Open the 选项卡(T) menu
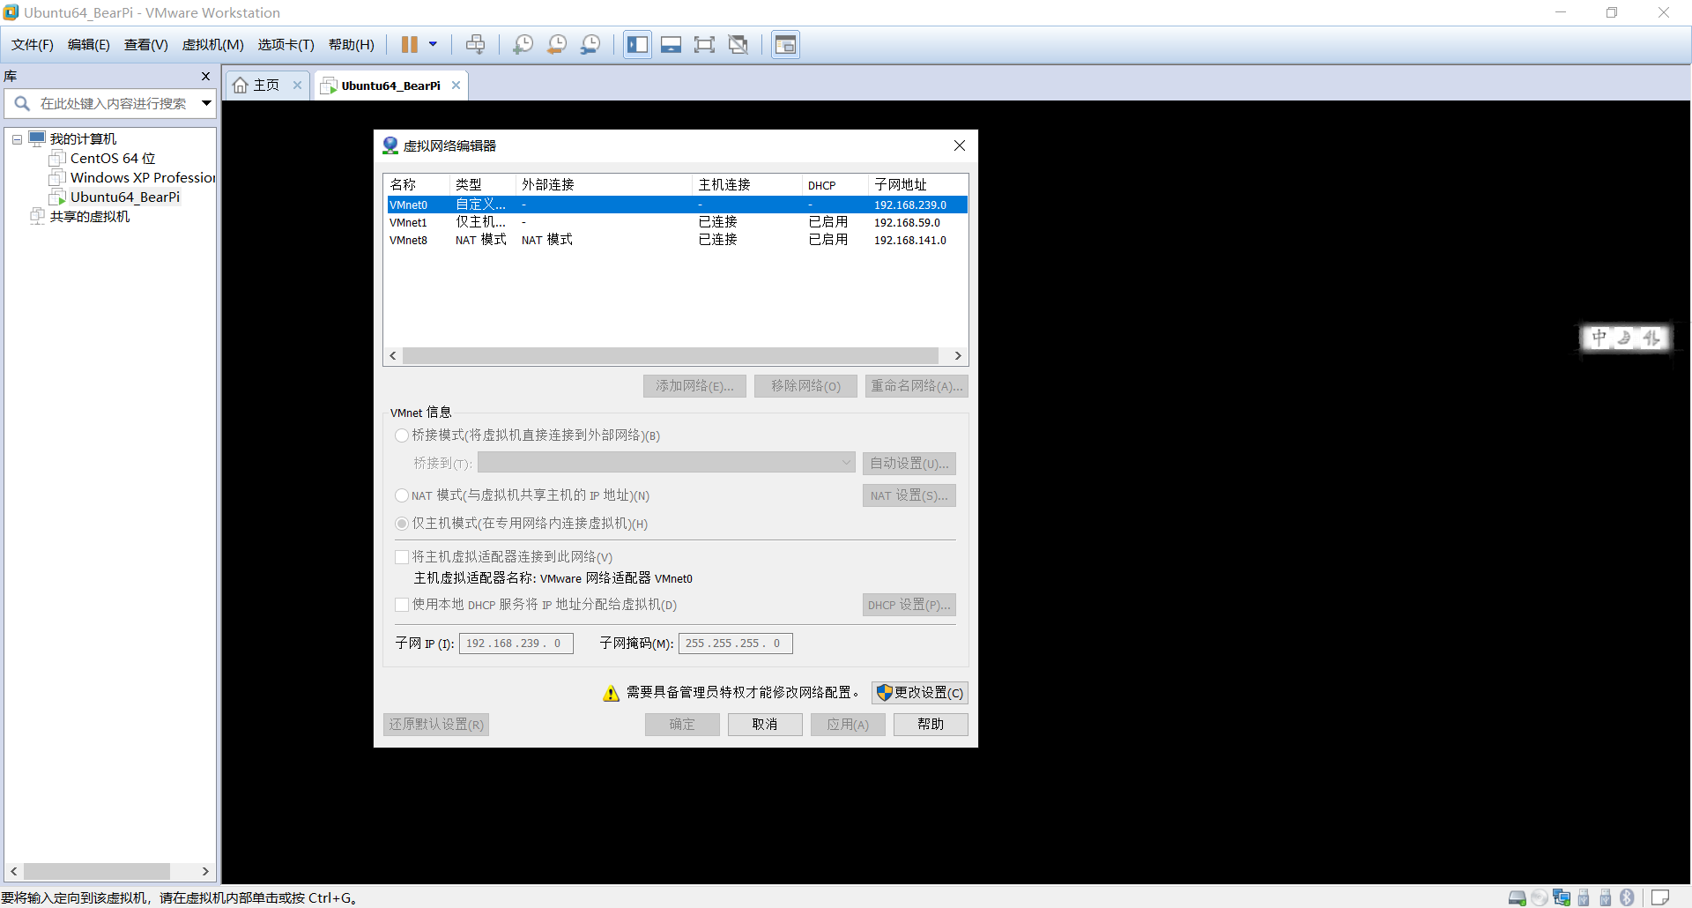 click(286, 45)
